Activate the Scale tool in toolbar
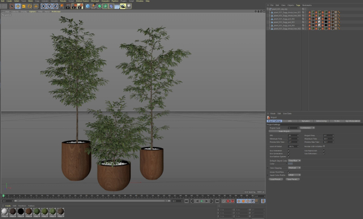The width and height of the screenshot is (363, 219). pyautogui.click(x=24, y=7)
